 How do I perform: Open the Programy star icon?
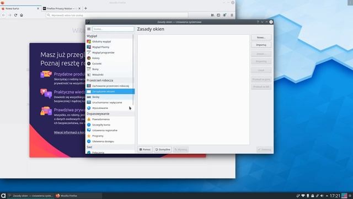tap(89, 136)
